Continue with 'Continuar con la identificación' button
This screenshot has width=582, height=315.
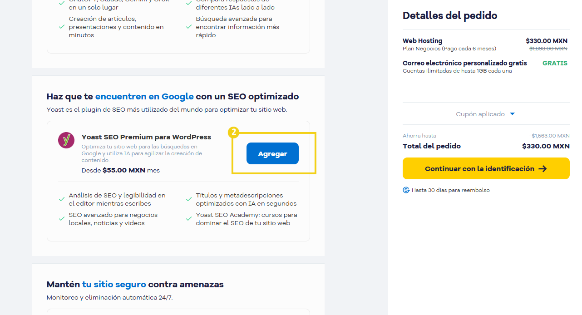pos(486,168)
